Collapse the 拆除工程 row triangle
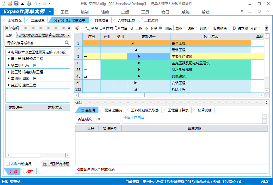Screen dimensions: 273x185 136,89
